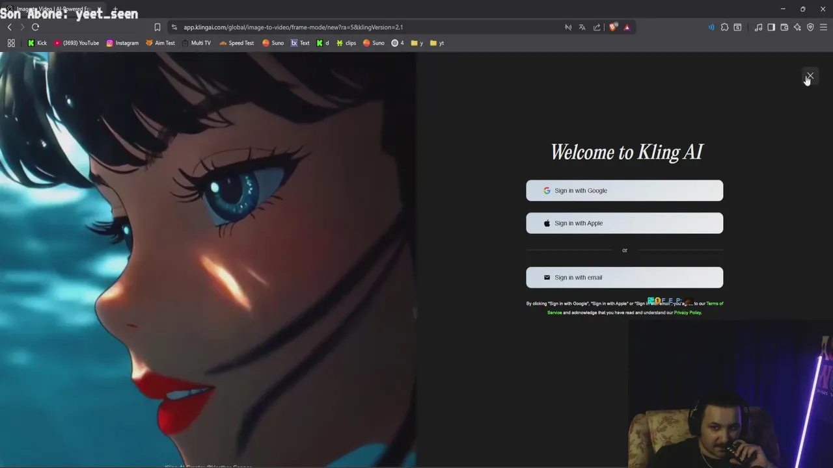This screenshot has height=468, width=833.
Task: Go back to previous page
Action: click(x=9, y=27)
